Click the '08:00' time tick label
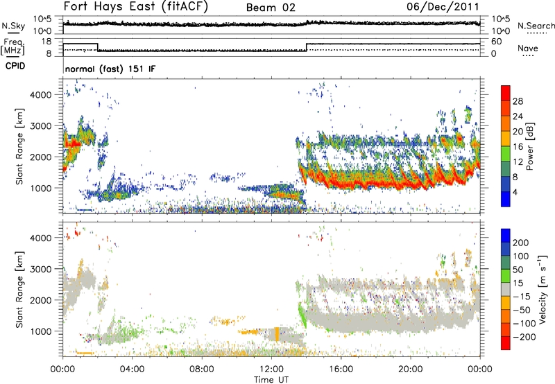The width and height of the screenshot is (555, 384). click(202, 369)
